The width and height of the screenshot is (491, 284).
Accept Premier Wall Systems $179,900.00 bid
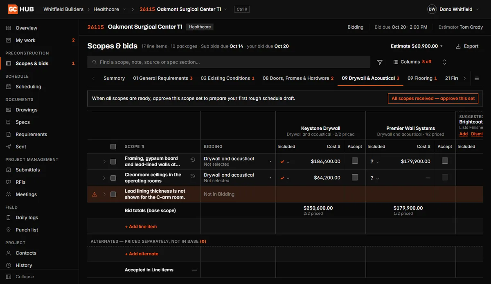[445, 161]
